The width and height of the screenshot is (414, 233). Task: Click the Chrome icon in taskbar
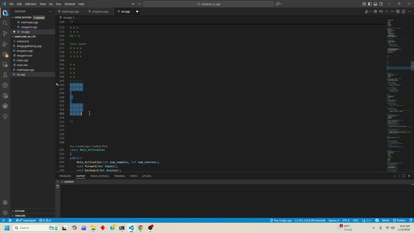(x=141, y=228)
